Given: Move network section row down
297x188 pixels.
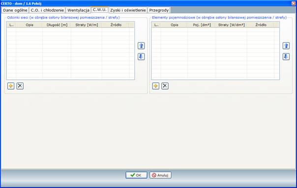Looking at the screenshot, I should tap(141, 57).
